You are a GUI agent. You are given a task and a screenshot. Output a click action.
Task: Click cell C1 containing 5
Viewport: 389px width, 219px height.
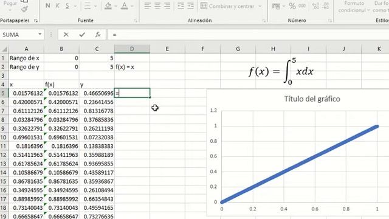pos(97,58)
